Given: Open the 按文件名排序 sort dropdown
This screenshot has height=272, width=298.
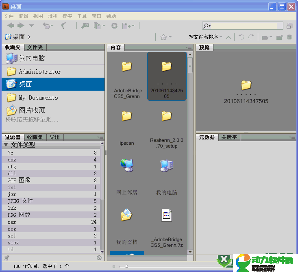Looking at the screenshot, I should click(205, 37).
